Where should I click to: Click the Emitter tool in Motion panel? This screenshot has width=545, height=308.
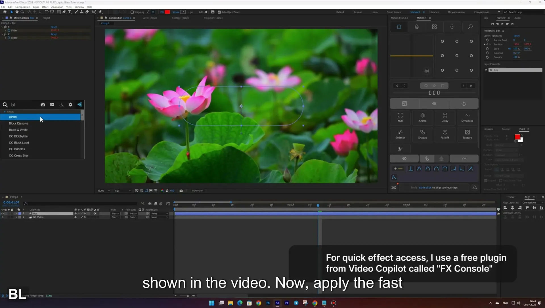point(400,134)
